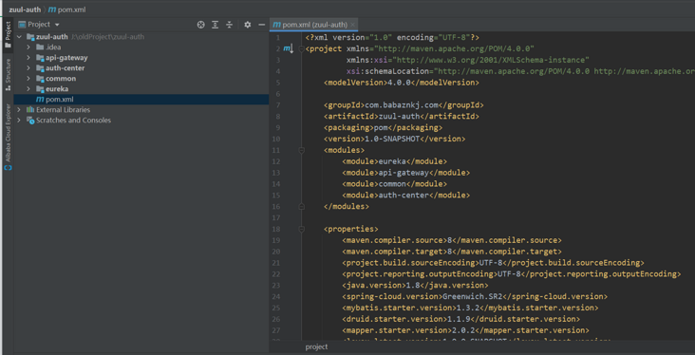Click the Collapse All icon in Project panel
The height and width of the screenshot is (355, 695).
point(229,25)
